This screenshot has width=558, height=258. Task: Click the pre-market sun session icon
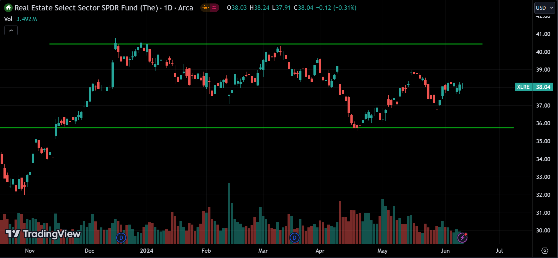point(206,8)
